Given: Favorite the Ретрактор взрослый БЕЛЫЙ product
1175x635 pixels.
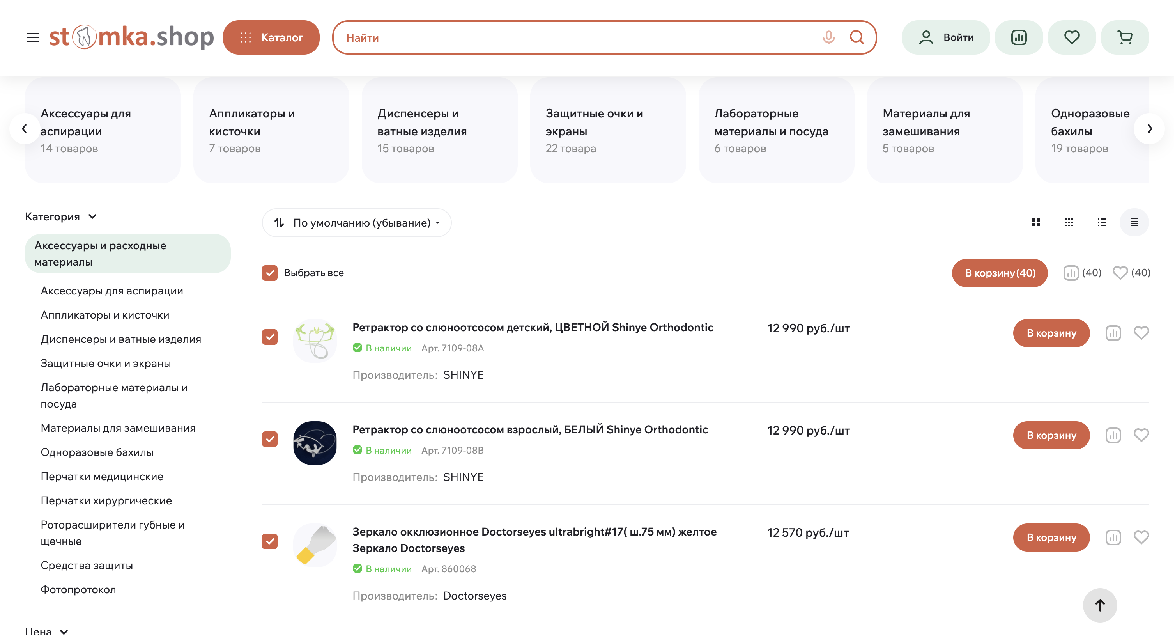Looking at the screenshot, I should point(1141,436).
